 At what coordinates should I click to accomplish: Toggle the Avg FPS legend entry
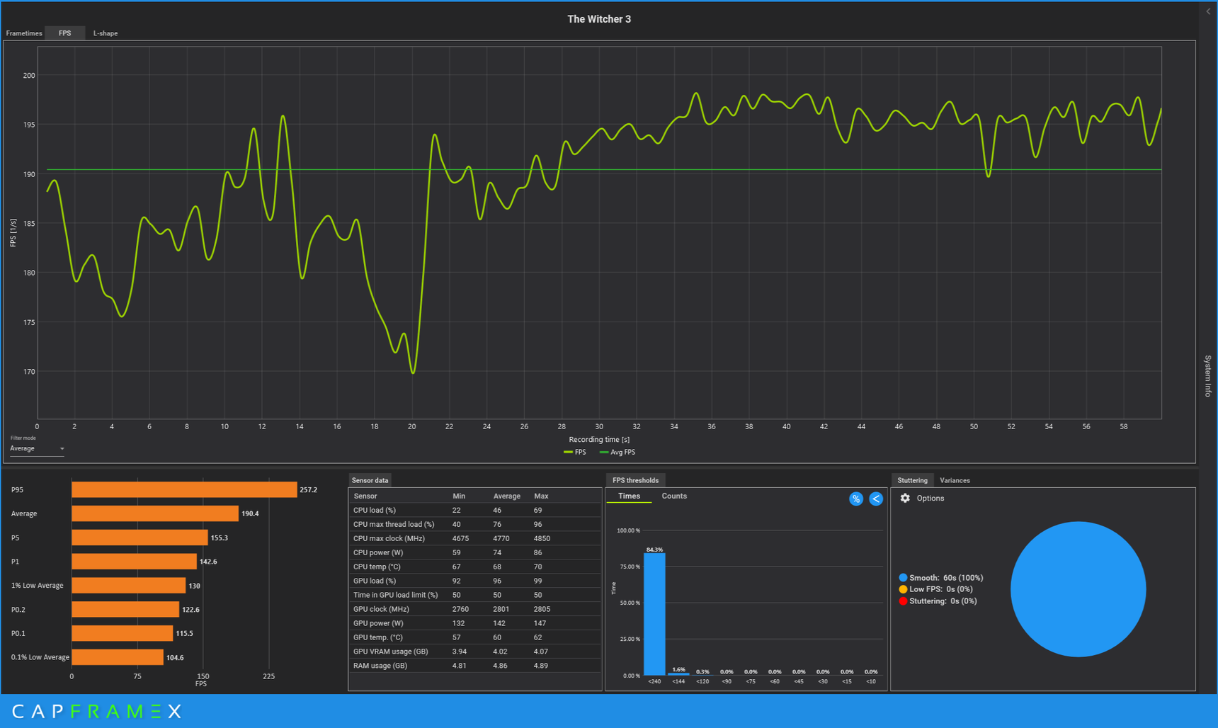coord(617,452)
